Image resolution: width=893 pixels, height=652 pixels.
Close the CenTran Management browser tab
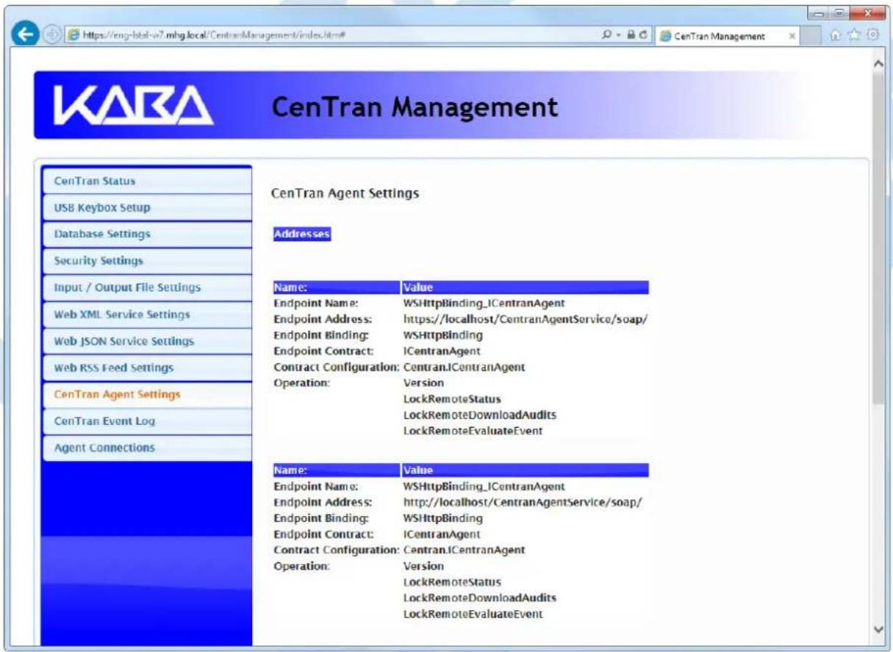click(792, 37)
